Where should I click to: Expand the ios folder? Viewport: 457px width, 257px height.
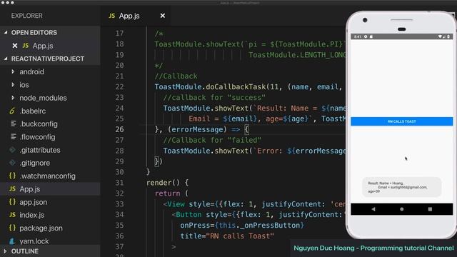coord(13,85)
